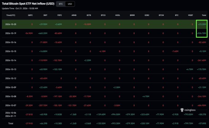Click the coinglass logo watermark icon
This screenshot has width=209, height=128.
click(x=182, y=110)
